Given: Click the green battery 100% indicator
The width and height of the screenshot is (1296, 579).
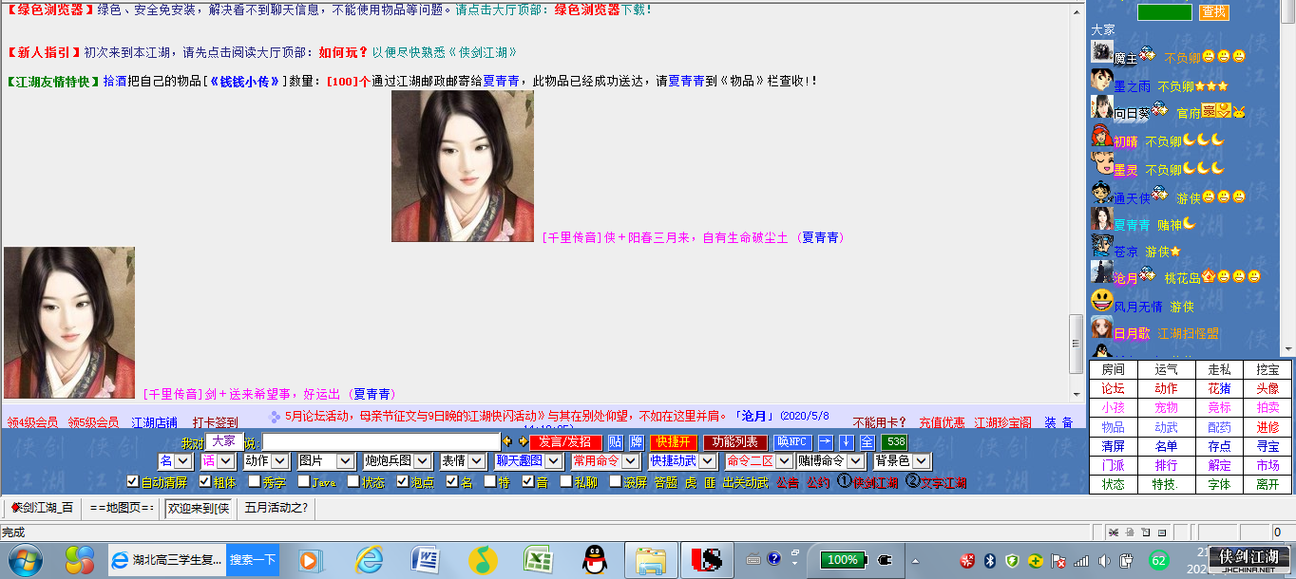Looking at the screenshot, I should pyautogui.click(x=843, y=560).
